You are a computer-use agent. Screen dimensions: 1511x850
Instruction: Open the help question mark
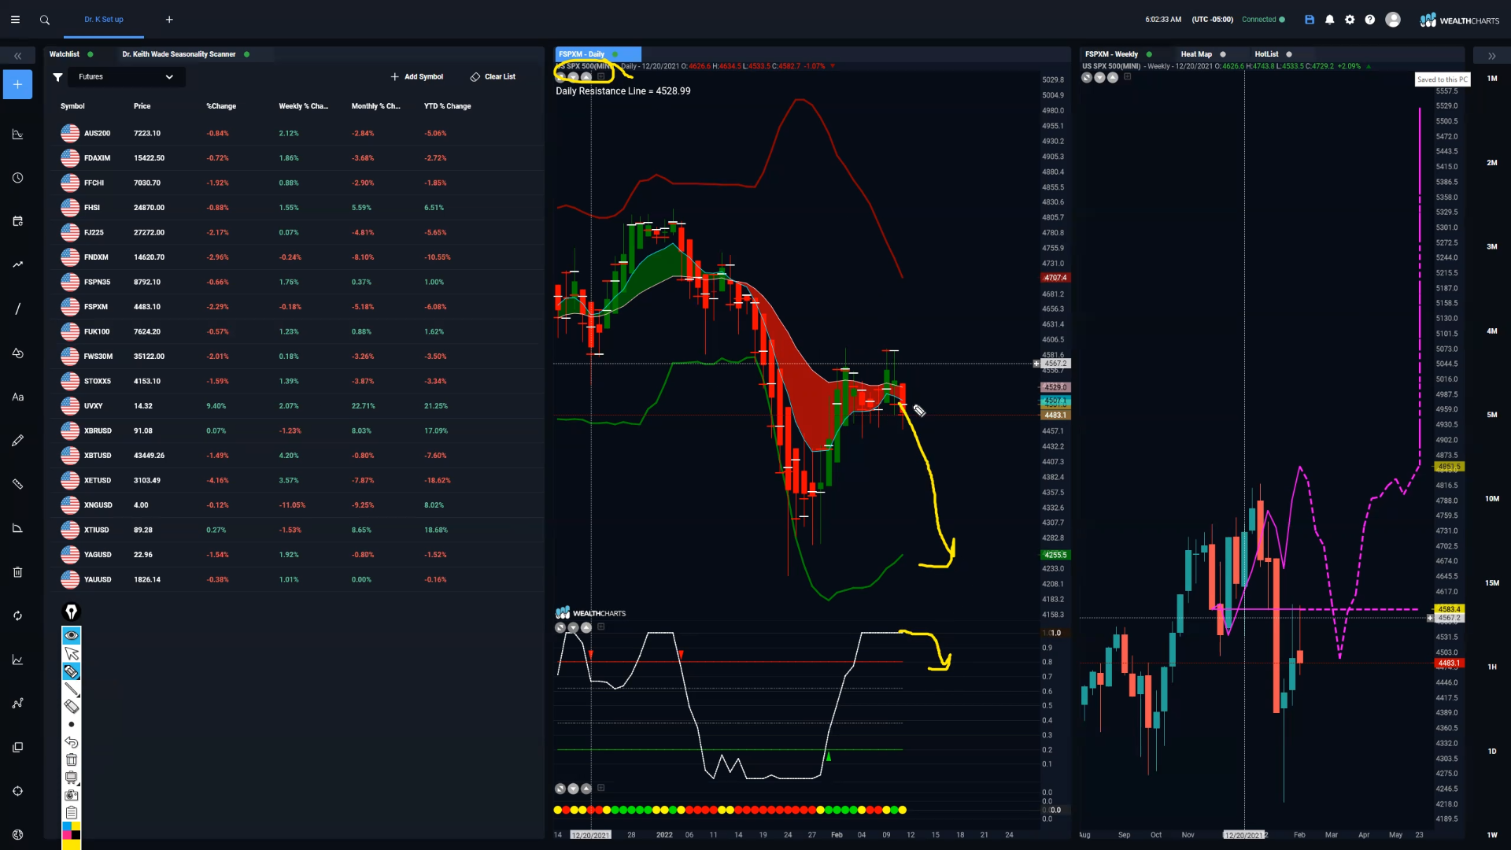[1370, 20]
